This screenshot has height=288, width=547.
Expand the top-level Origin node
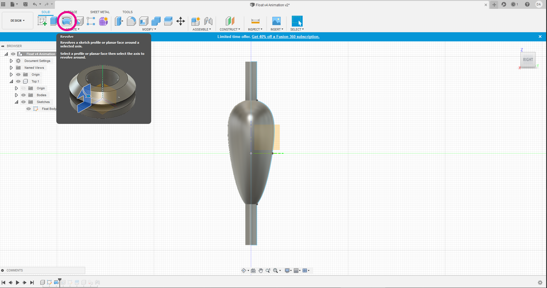pos(11,74)
